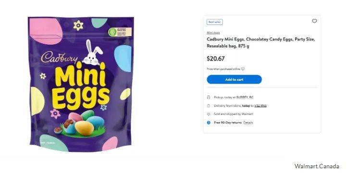The height and width of the screenshot is (174, 348).
Task: Click the price info circle icon
Action: coord(243,69)
